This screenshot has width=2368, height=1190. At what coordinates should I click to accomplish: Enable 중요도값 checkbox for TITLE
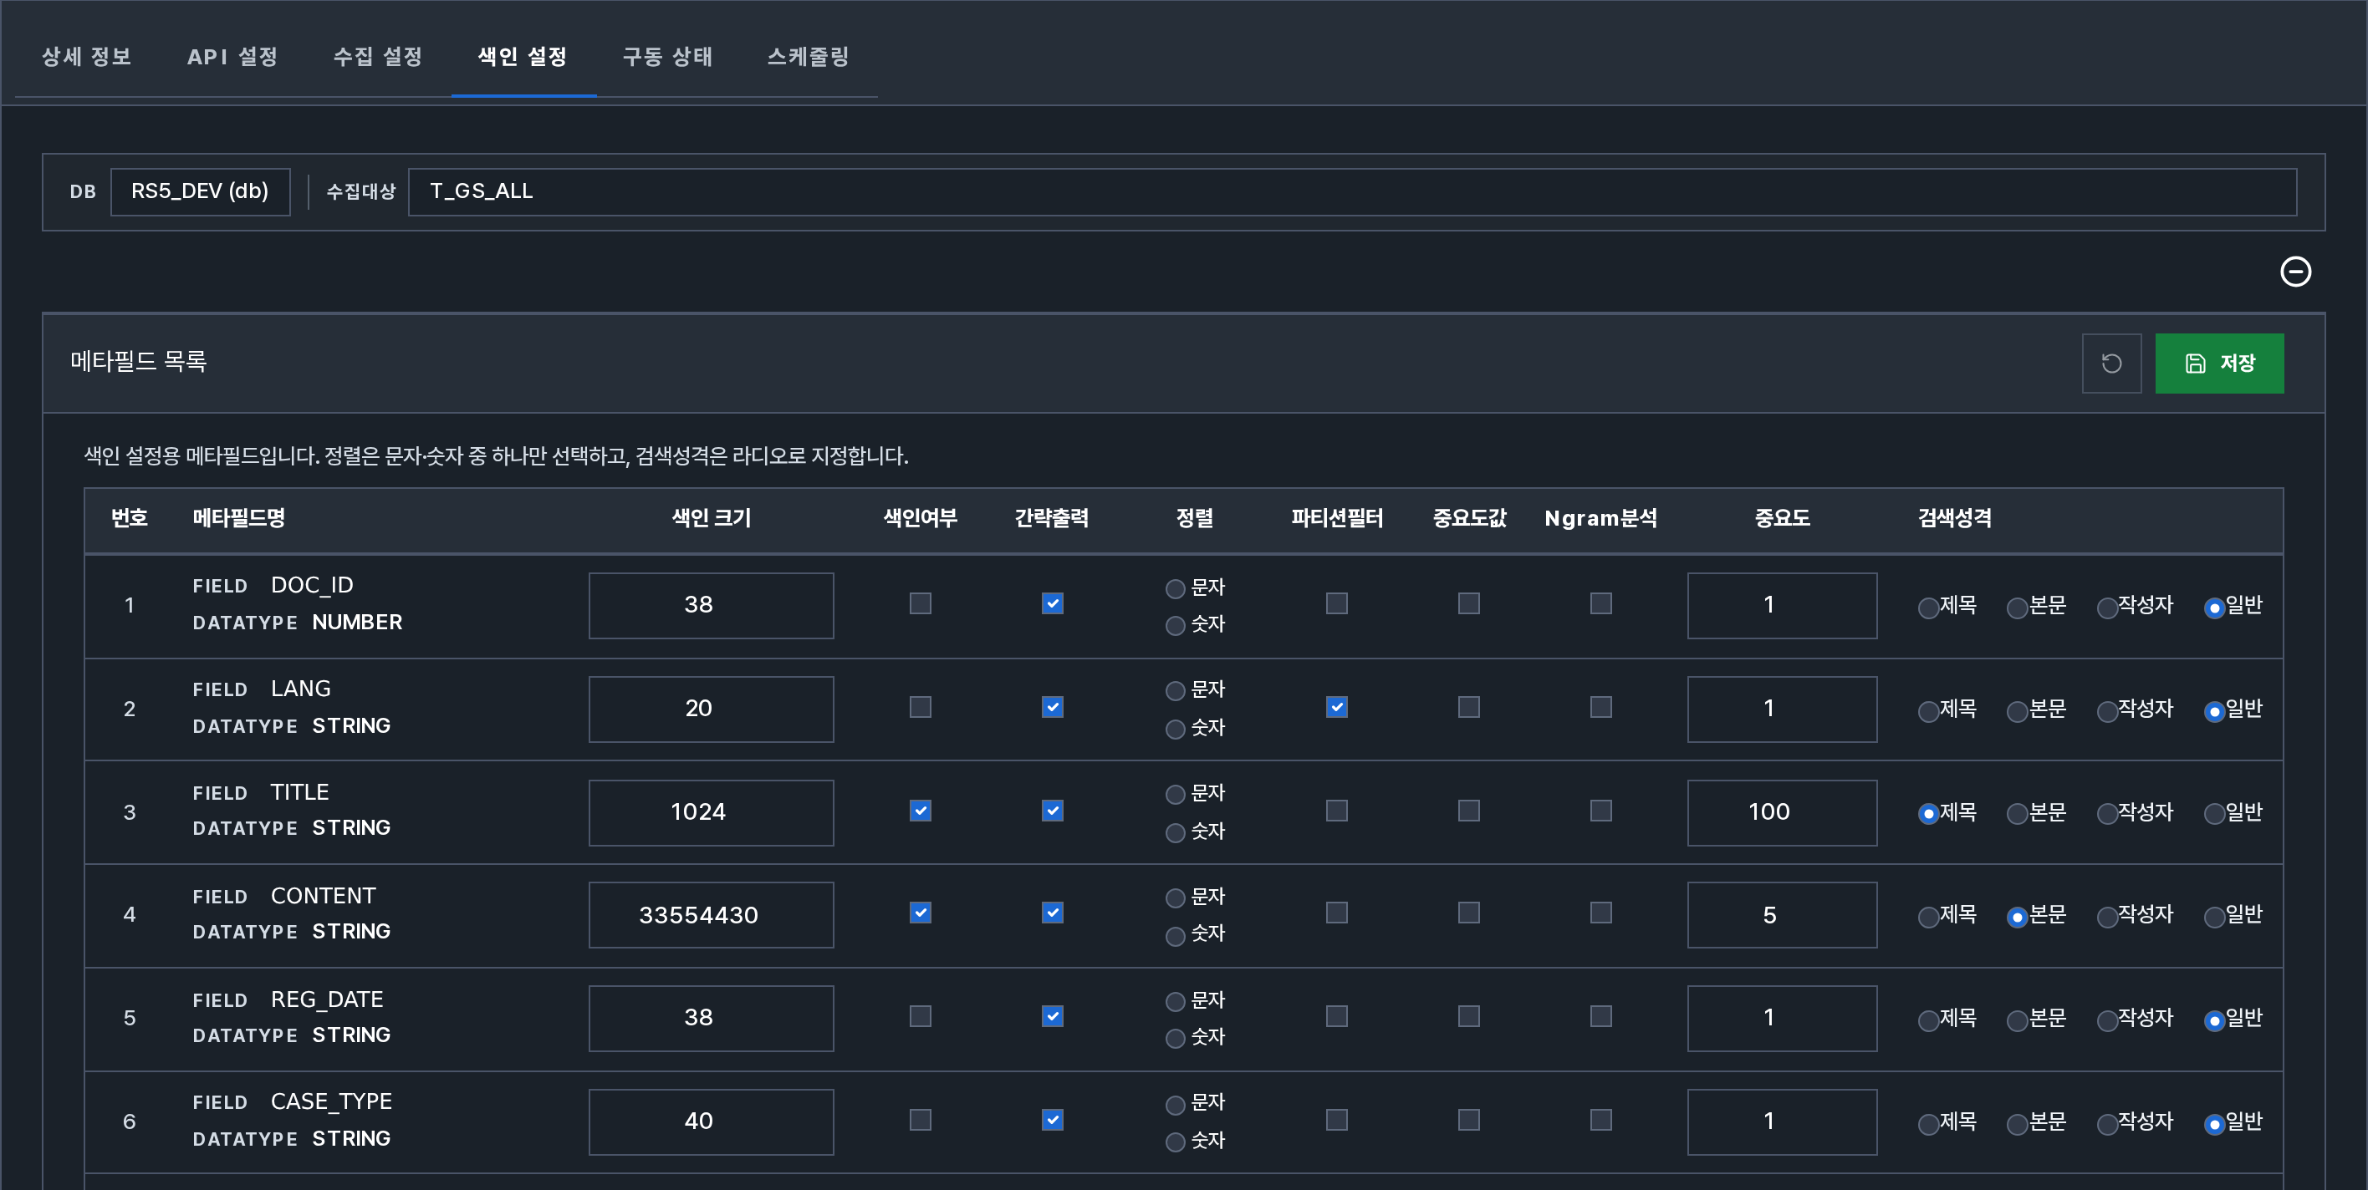coord(1469,810)
